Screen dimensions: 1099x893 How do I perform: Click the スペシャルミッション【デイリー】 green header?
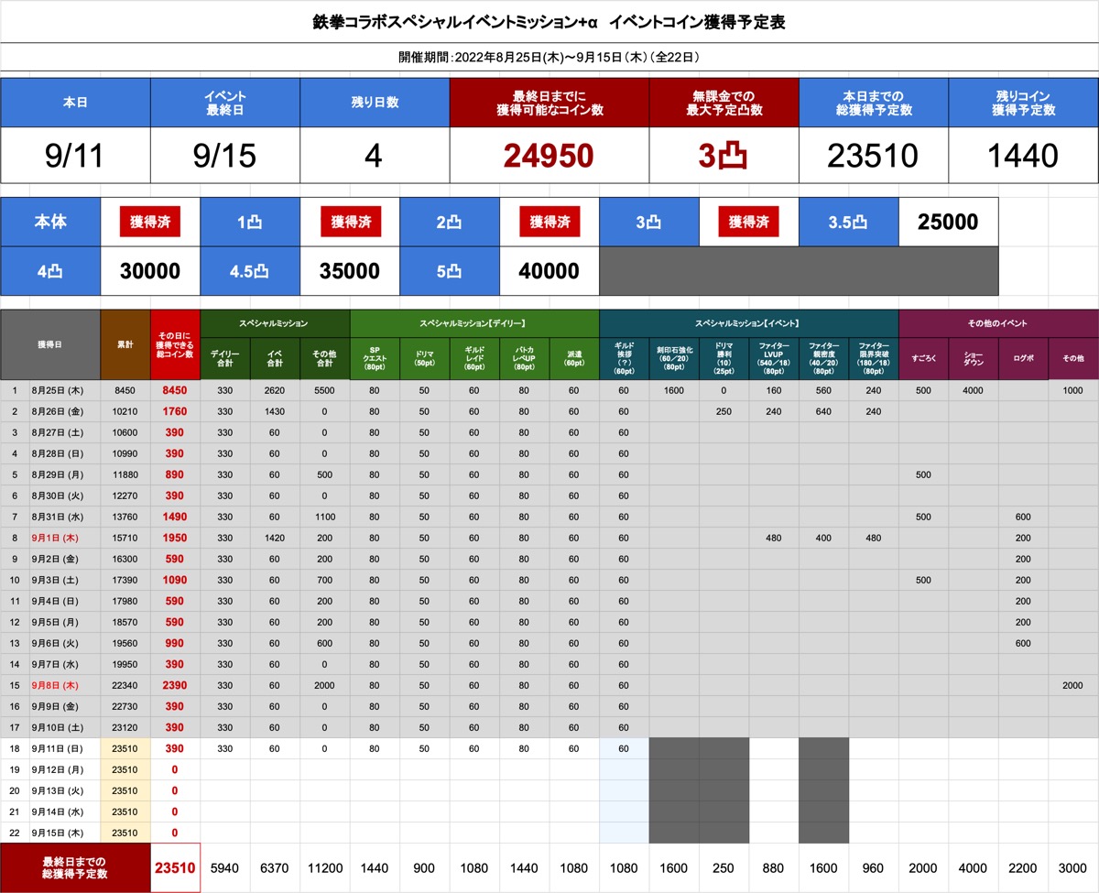474,322
